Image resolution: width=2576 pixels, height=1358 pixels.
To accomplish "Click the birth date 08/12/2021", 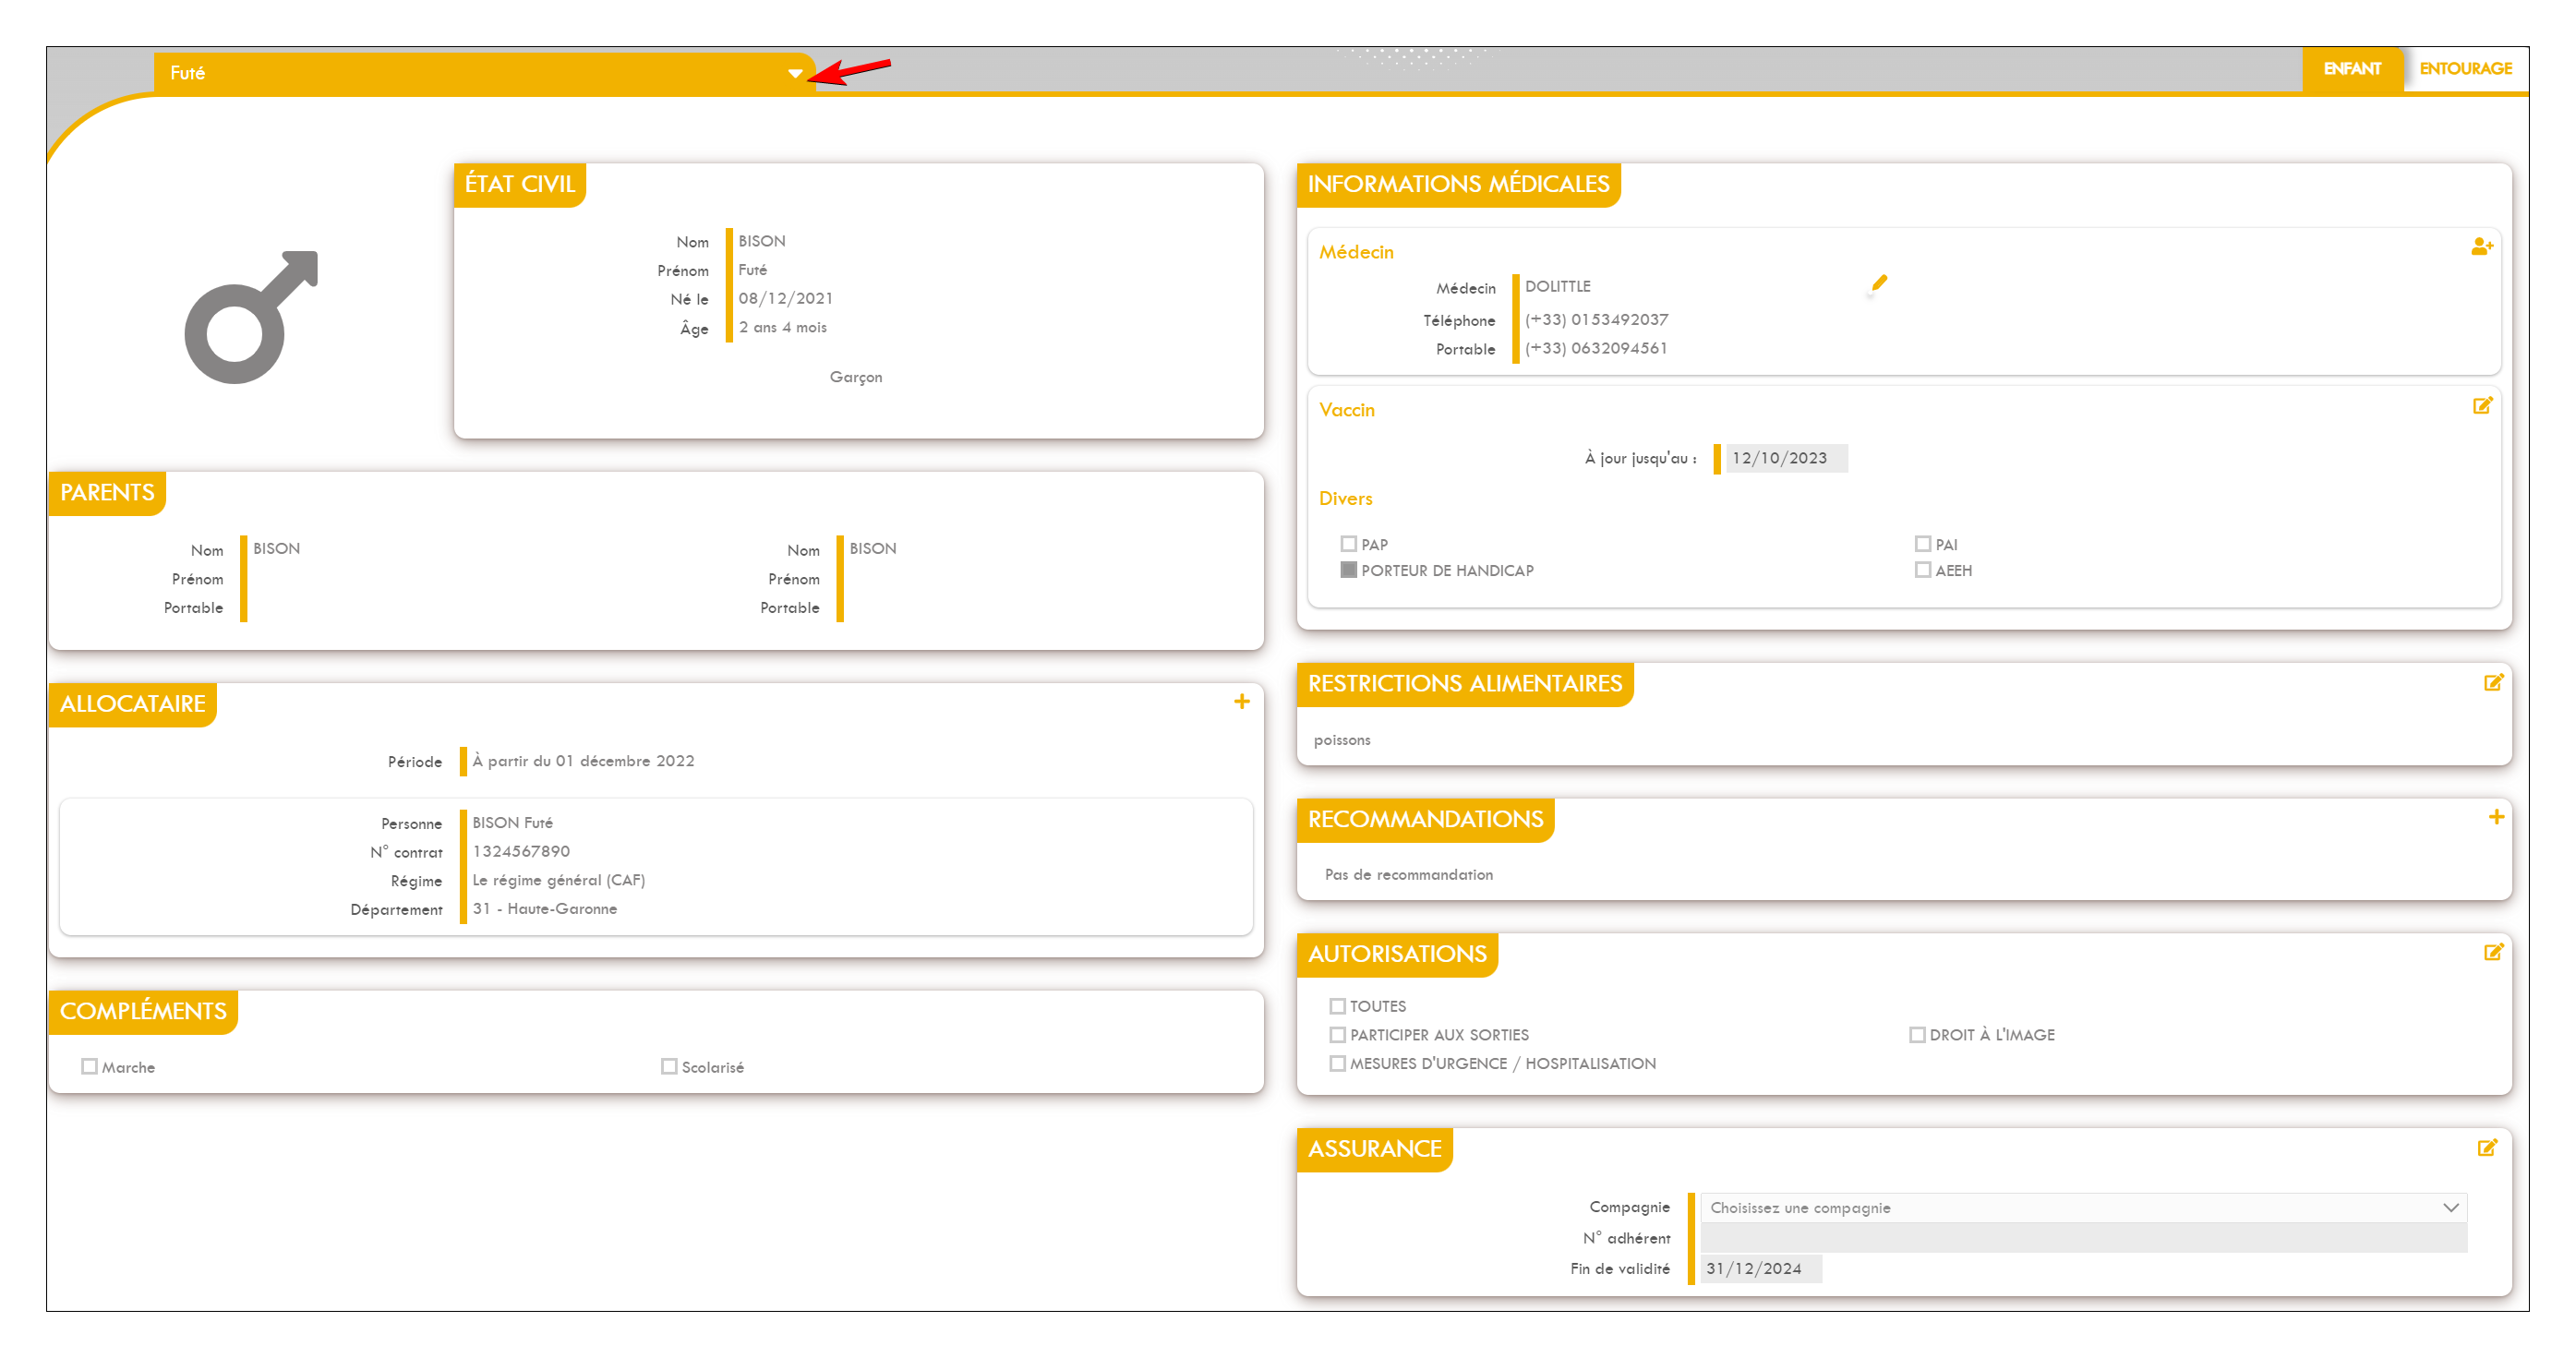I will (x=785, y=299).
